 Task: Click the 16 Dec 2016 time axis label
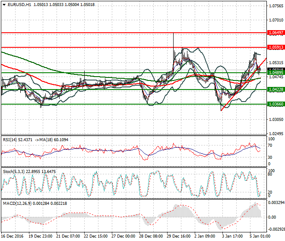point(13,236)
